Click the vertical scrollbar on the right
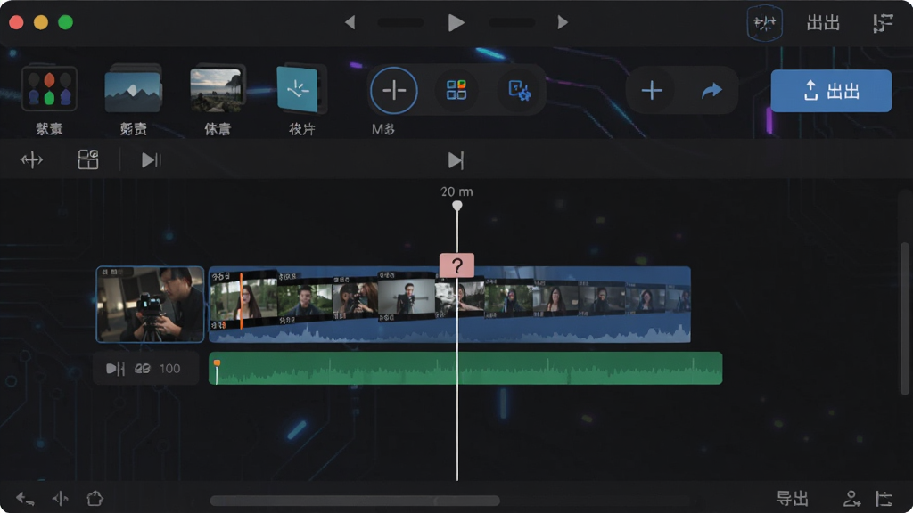The width and height of the screenshot is (913, 513). (905, 319)
